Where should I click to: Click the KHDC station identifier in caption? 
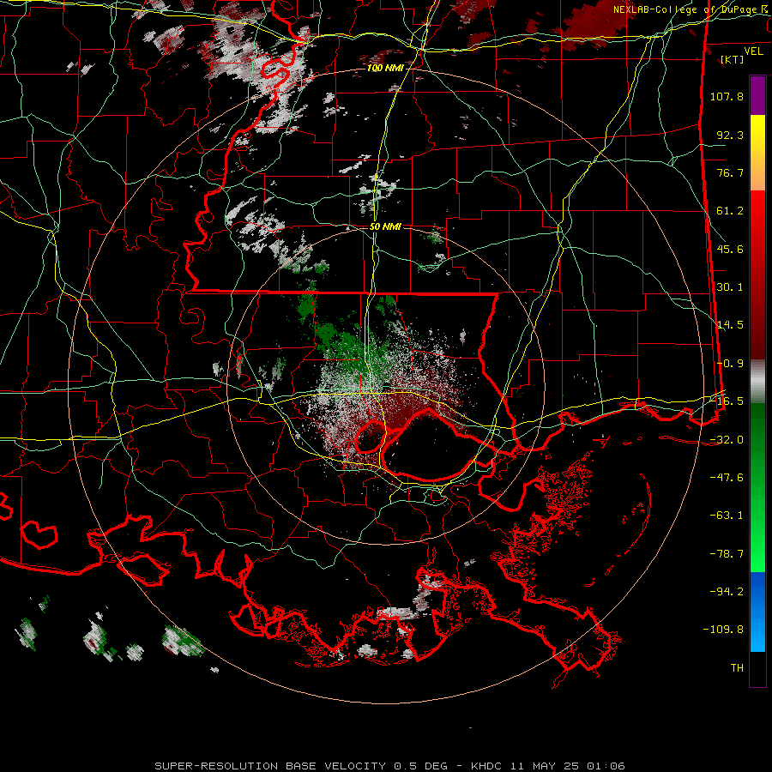[x=488, y=766]
